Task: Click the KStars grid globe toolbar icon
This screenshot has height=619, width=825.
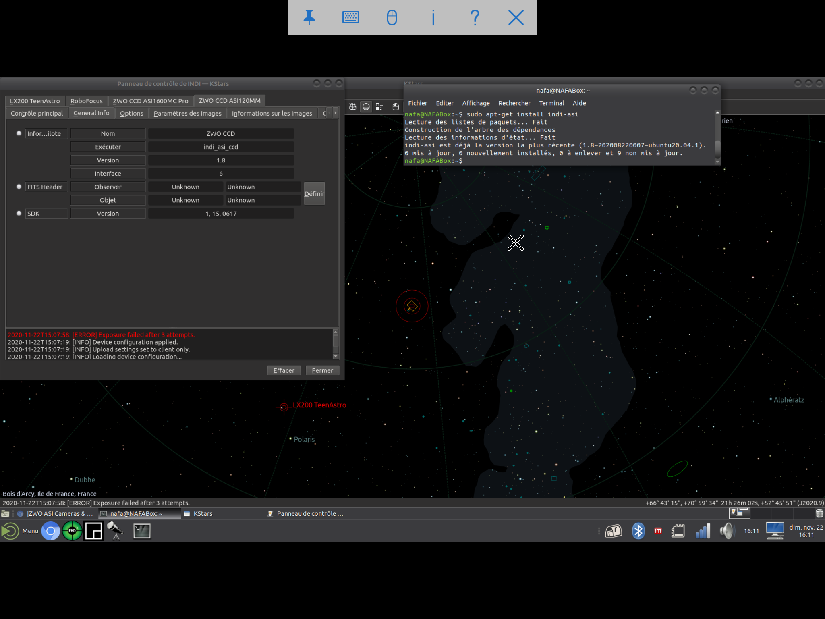Action: pos(352,107)
